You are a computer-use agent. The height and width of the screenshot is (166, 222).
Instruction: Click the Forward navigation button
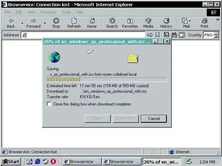tap(33, 23)
